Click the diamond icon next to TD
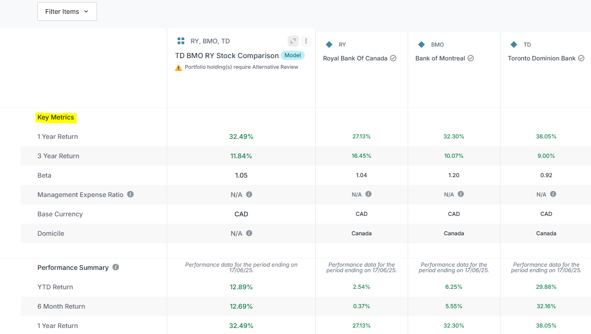 click(514, 45)
